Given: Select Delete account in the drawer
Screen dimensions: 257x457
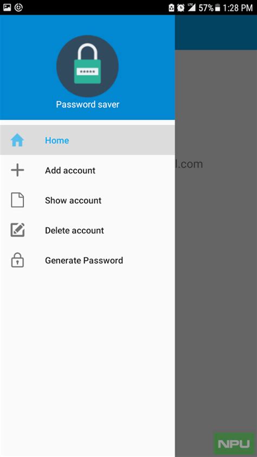Looking at the screenshot, I should pyautogui.click(x=87, y=230).
